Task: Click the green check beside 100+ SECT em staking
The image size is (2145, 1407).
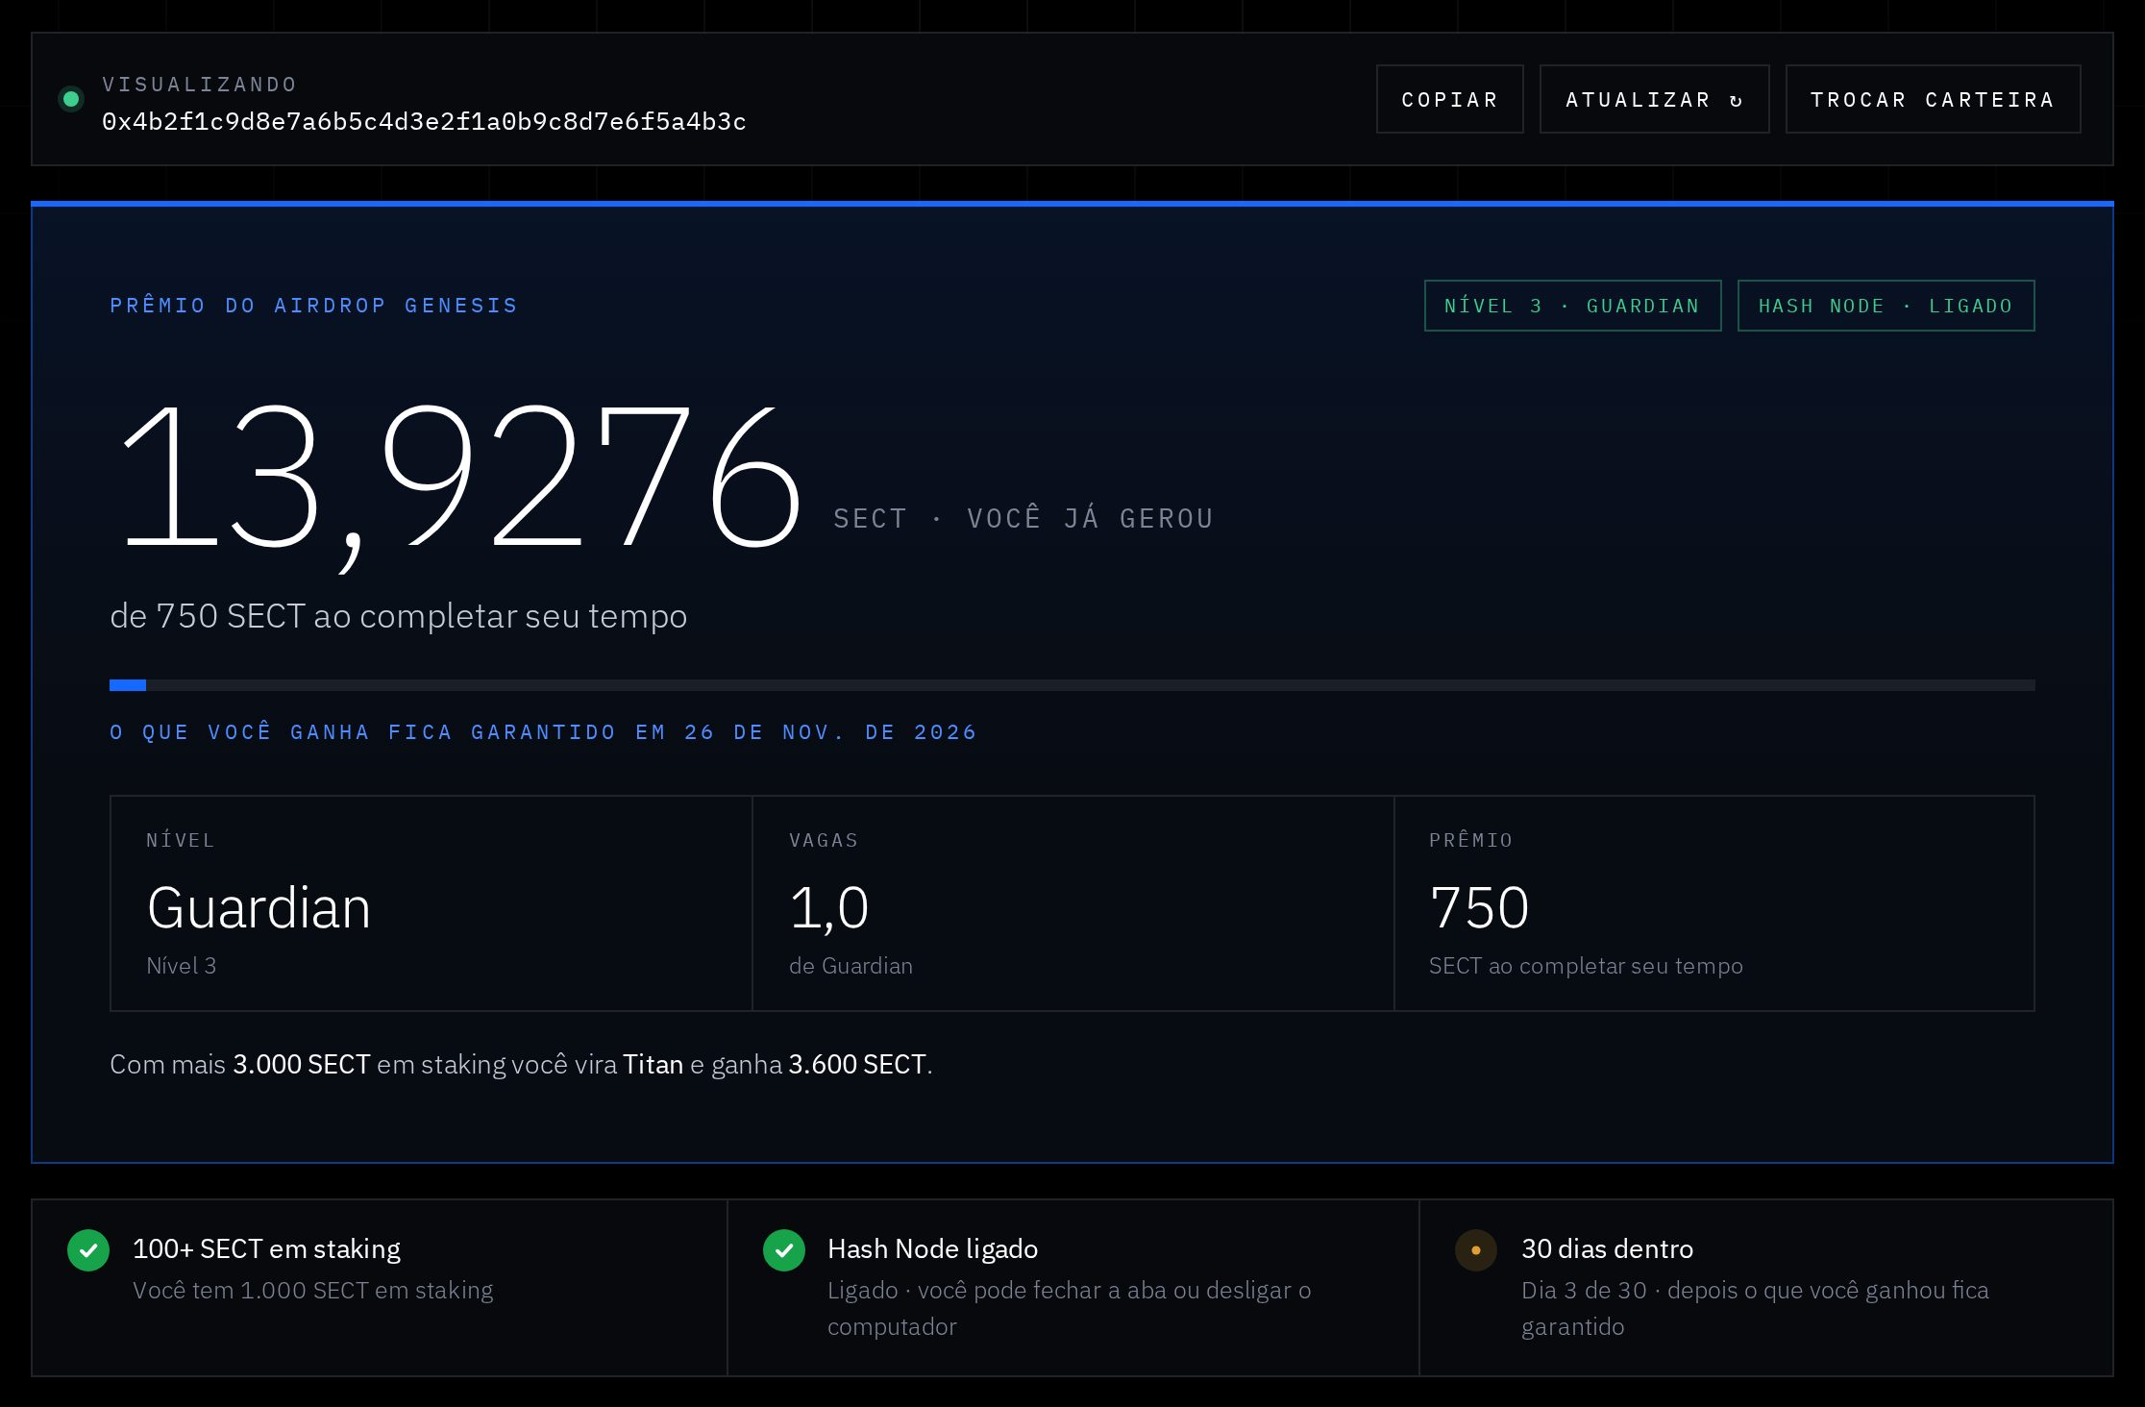Action: 88,1250
